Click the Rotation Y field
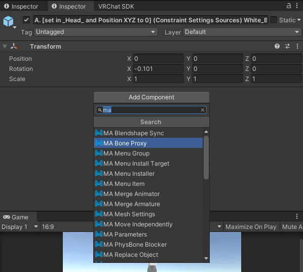Image resolution: width=303 pixels, height=272 pixels. click(217, 69)
